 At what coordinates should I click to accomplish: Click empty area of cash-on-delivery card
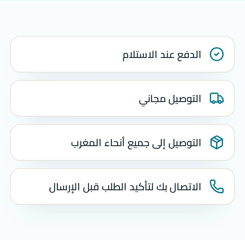point(66,54)
